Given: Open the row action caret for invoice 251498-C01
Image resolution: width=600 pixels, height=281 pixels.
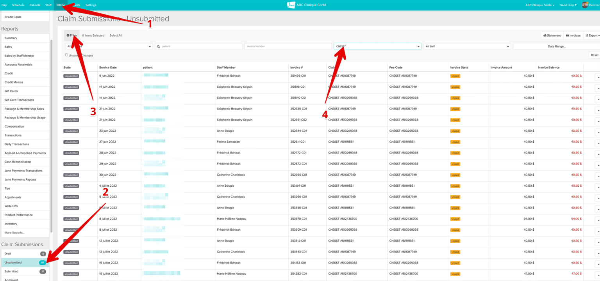Looking at the screenshot, I should 598,78.
